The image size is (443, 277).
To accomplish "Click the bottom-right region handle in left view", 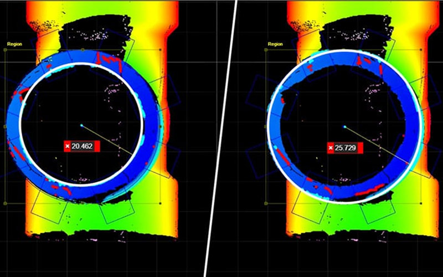I will [161, 203].
